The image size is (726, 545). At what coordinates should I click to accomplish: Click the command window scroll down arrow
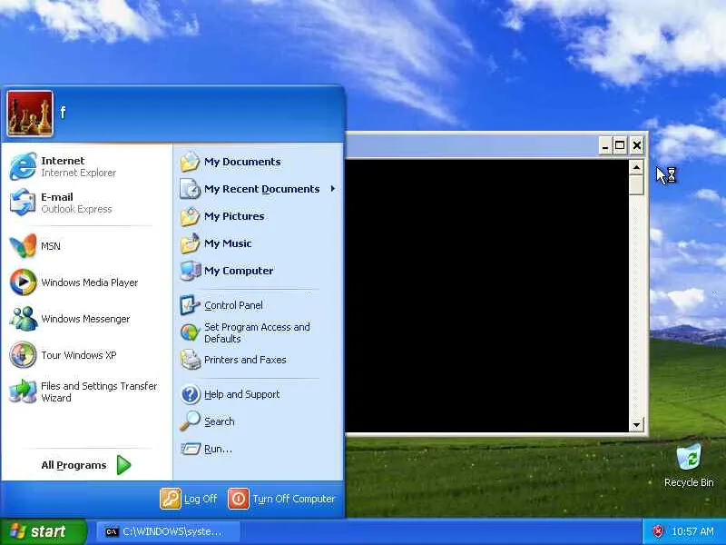click(x=637, y=424)
